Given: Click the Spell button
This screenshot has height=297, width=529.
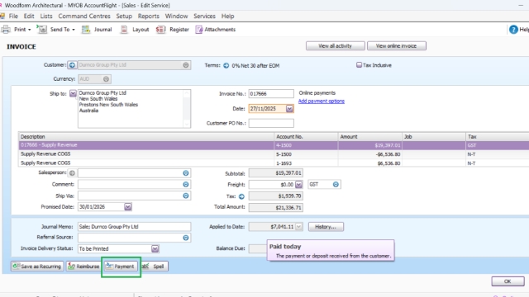Looking at the screenshot, I should [155, 266].
